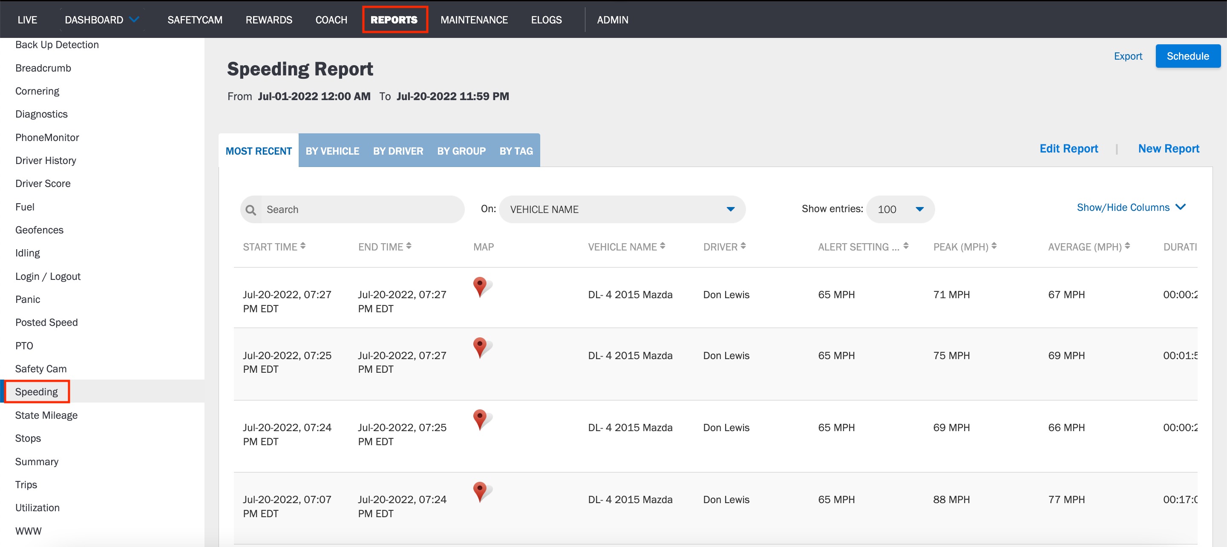Viewport: 1227px width, 547px height.
Task: Switch to the By Group tab
Action: pos(461,151)
